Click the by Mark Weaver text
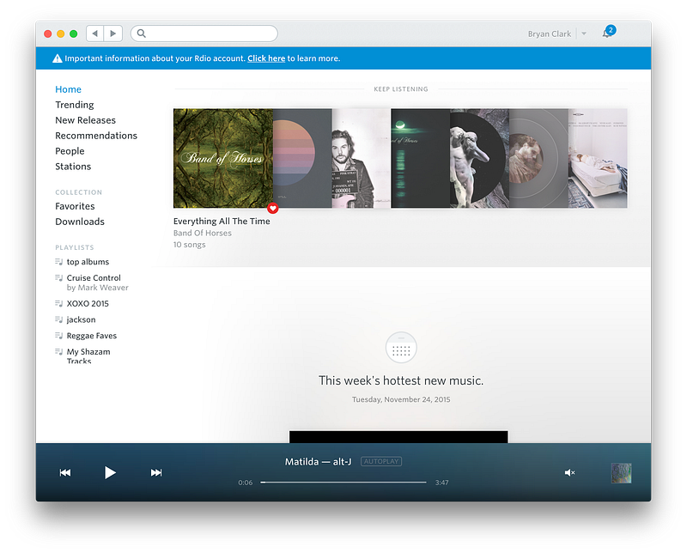Screen dimensions: 687x553 click(98, 288)
